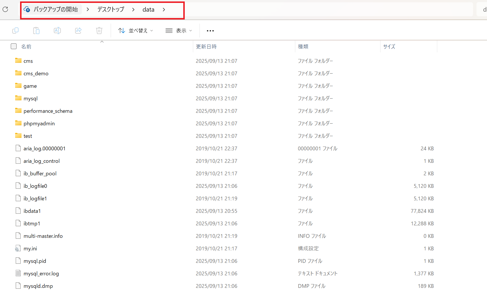Screen dimensions: 487x296
Task: Click バックアップの開始 in the address bar
Action: 56,10
